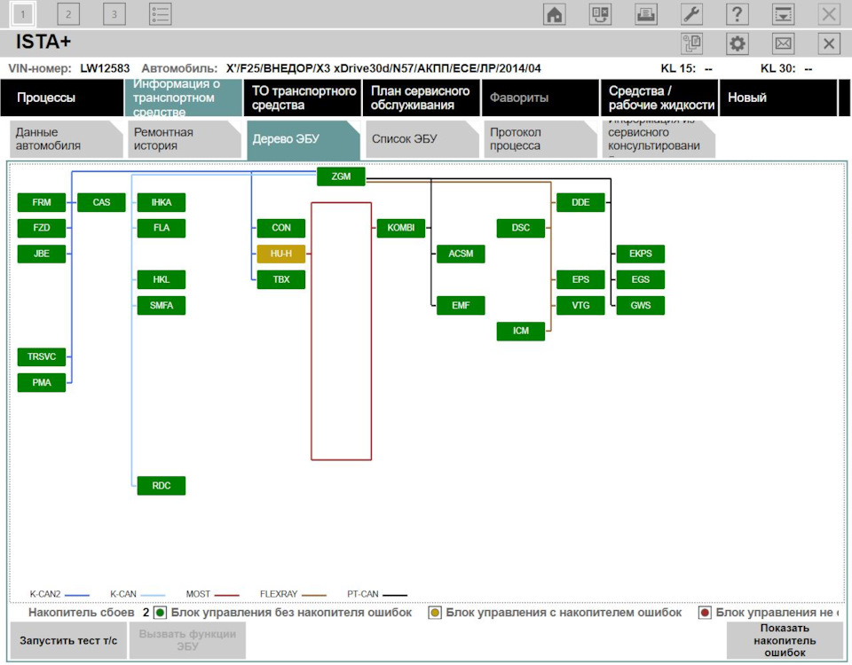Open Средства / рабочие жидкости tab
The height and width of the screenshot is (665, 852).
coord(659,98)
